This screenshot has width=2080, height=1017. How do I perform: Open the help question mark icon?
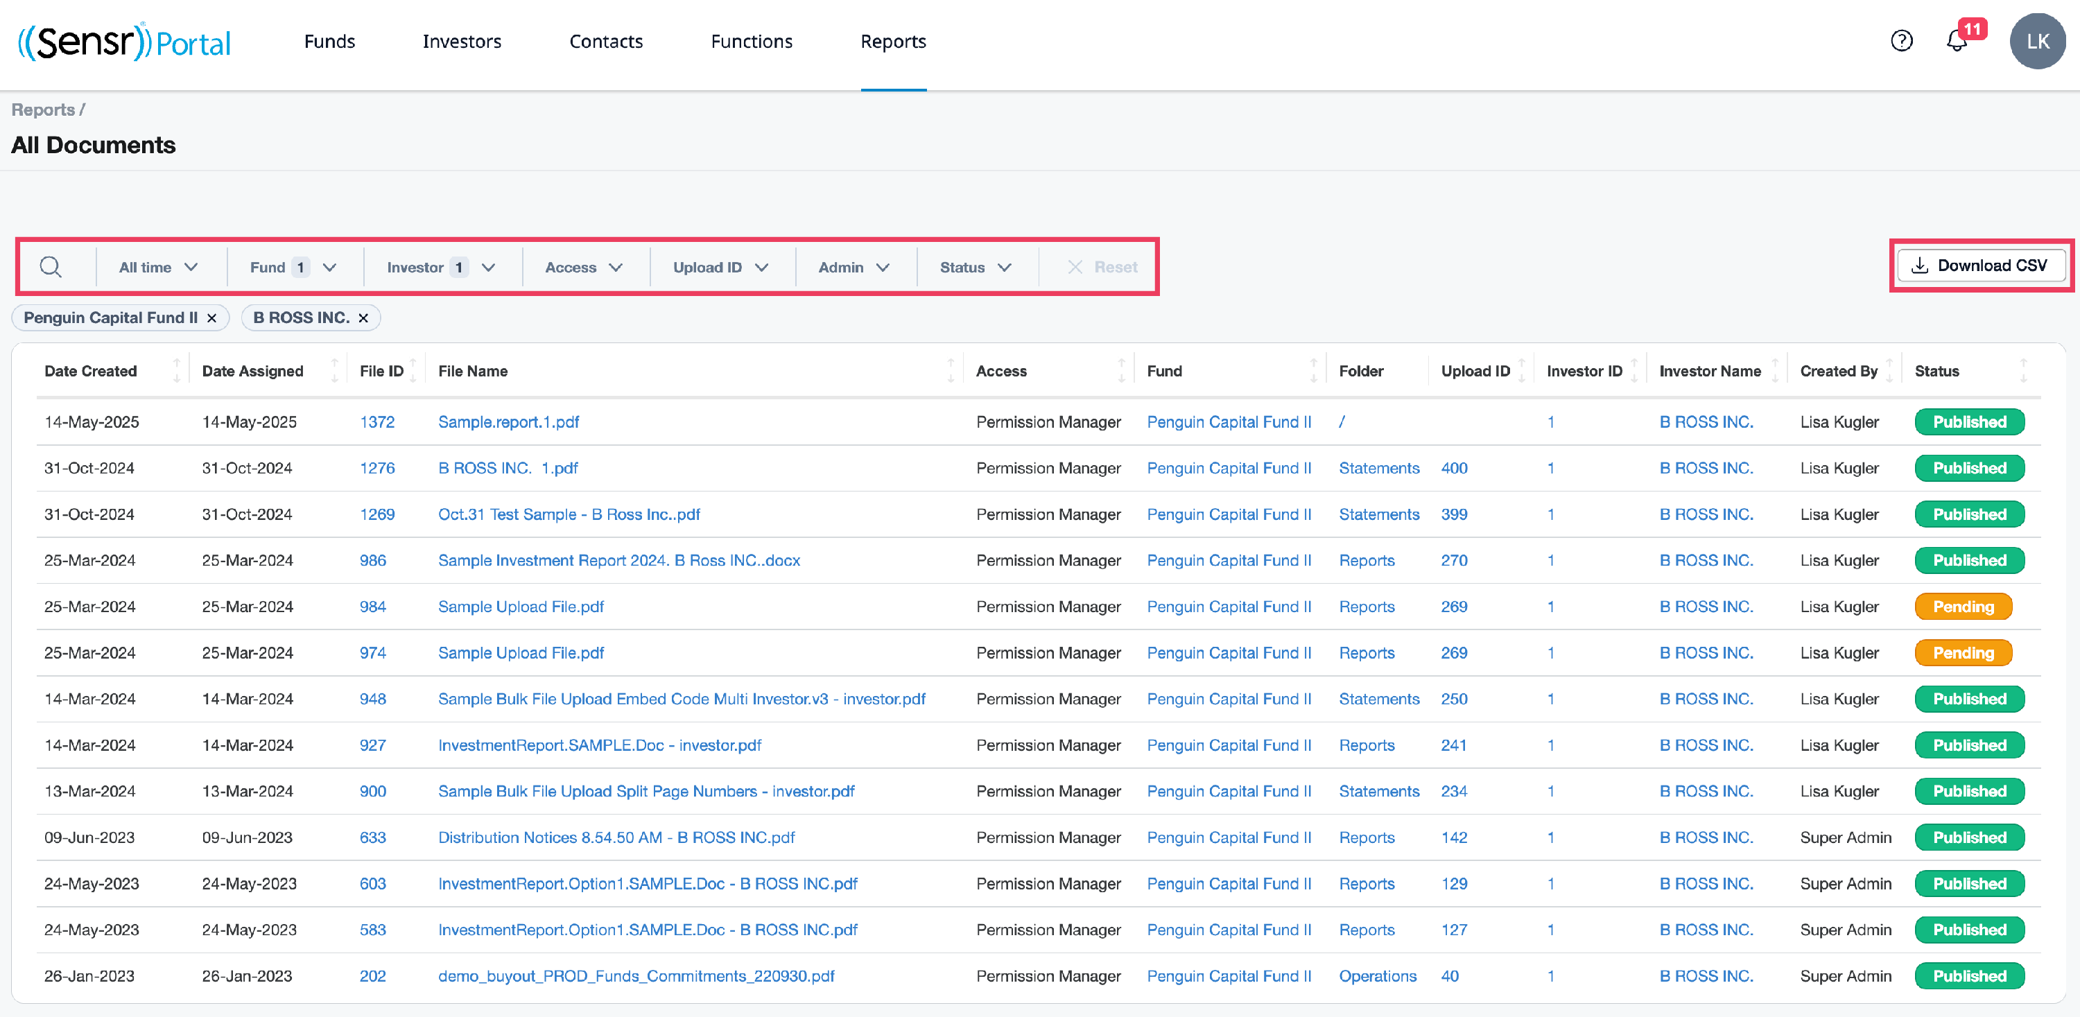coord(1902,40)
